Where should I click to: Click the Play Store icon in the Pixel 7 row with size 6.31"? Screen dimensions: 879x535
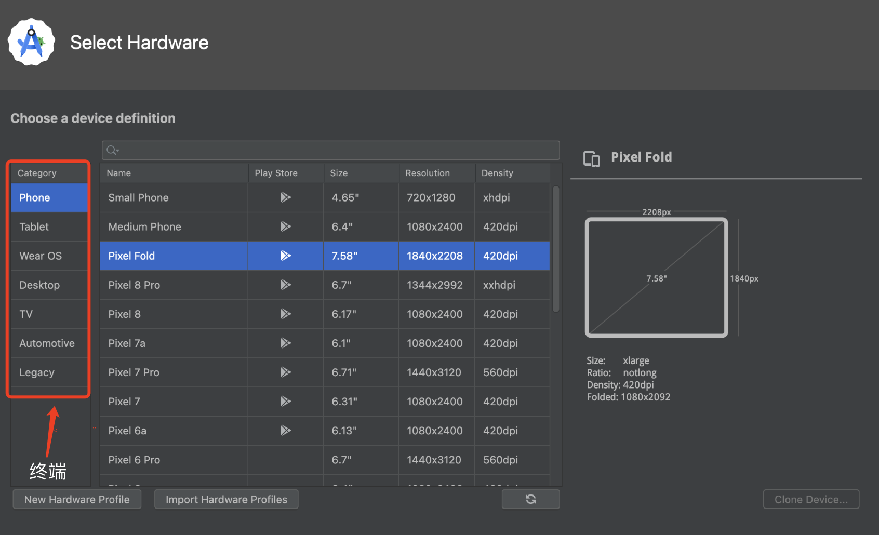[x=285, y=401]
